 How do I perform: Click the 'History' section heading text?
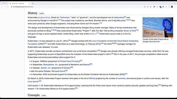click(33, 13)
